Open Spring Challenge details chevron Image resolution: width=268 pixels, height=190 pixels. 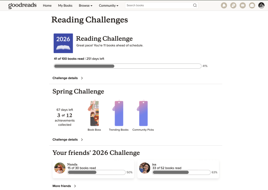(x=82, y=140)
